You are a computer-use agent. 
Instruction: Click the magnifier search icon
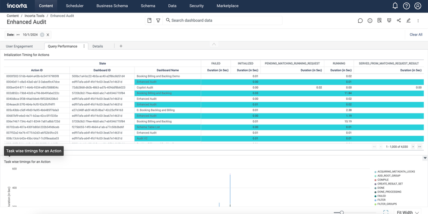coord(168,20)
